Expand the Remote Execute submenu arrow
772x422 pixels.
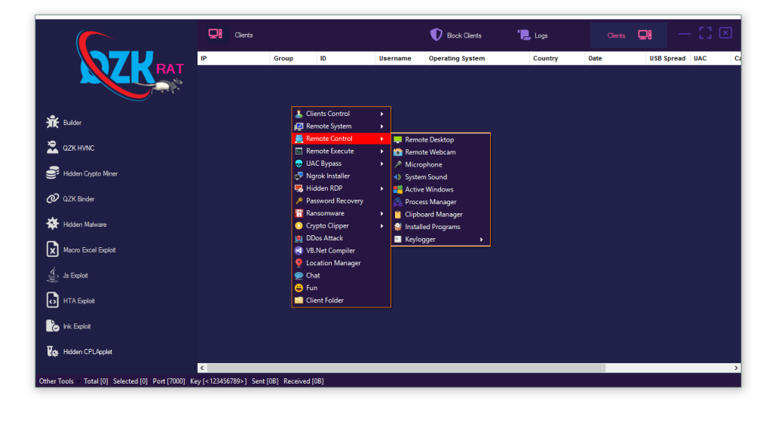(382, 151)
